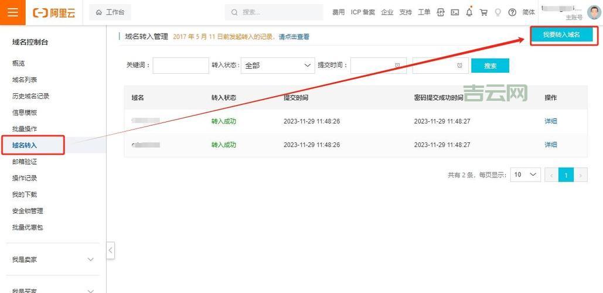Click the first row blurred domain name
The height and width of the screenshot is (293, 603).
point(145,121)
